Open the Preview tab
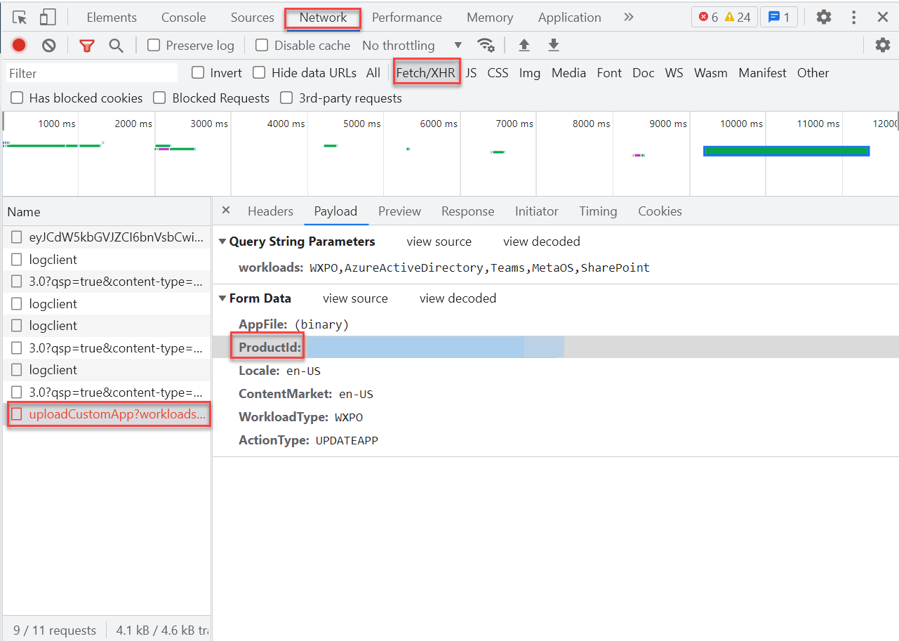The height and width of the screenshot is (641, 899). pyautogui.click(x=399, y=211)
